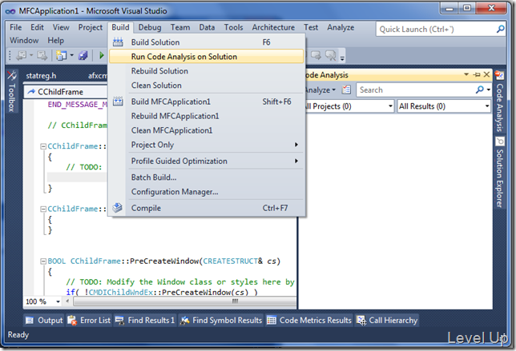Toggle auto hide pin on Code Analysis
This screenshot has width=516, height=351.
[x=477, y=75]
